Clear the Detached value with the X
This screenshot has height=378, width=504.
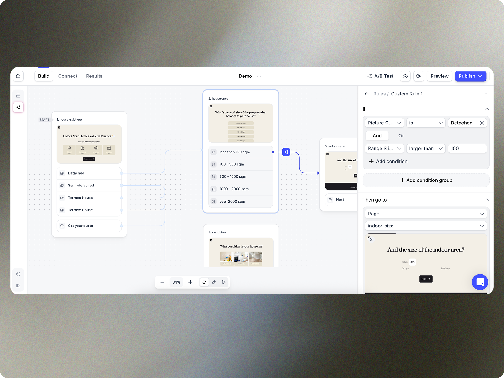(482, 123)
